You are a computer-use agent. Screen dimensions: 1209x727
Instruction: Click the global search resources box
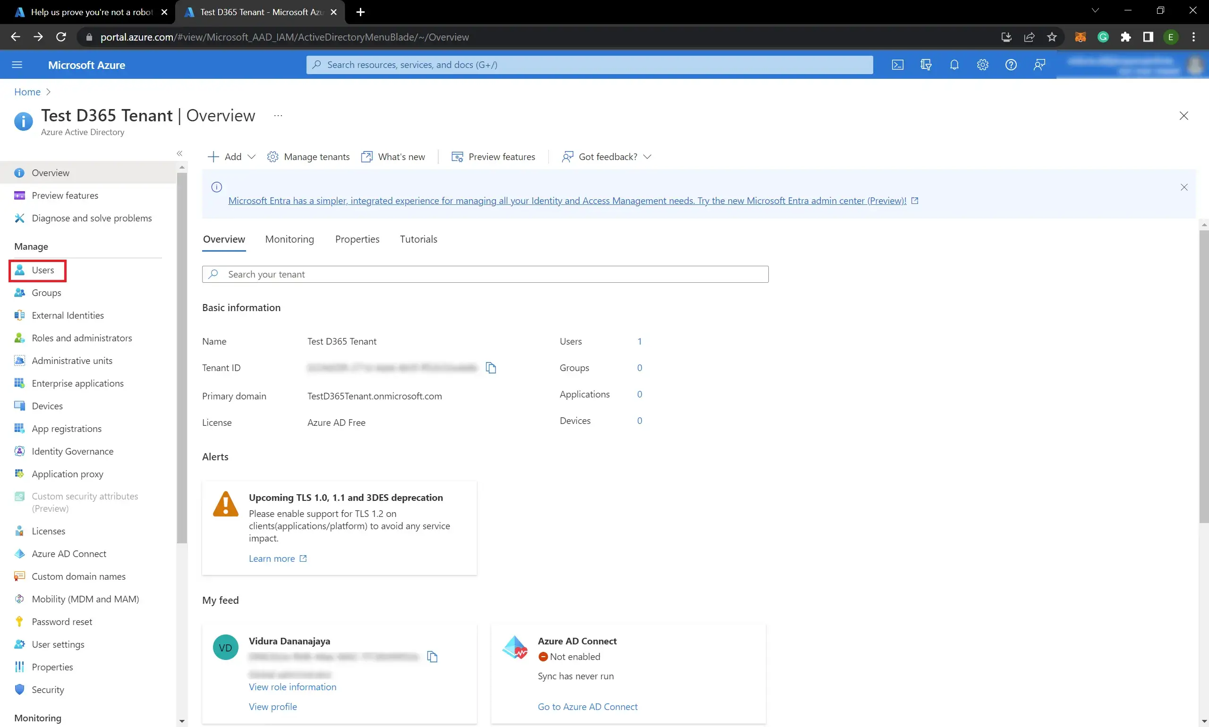point(589,65)
